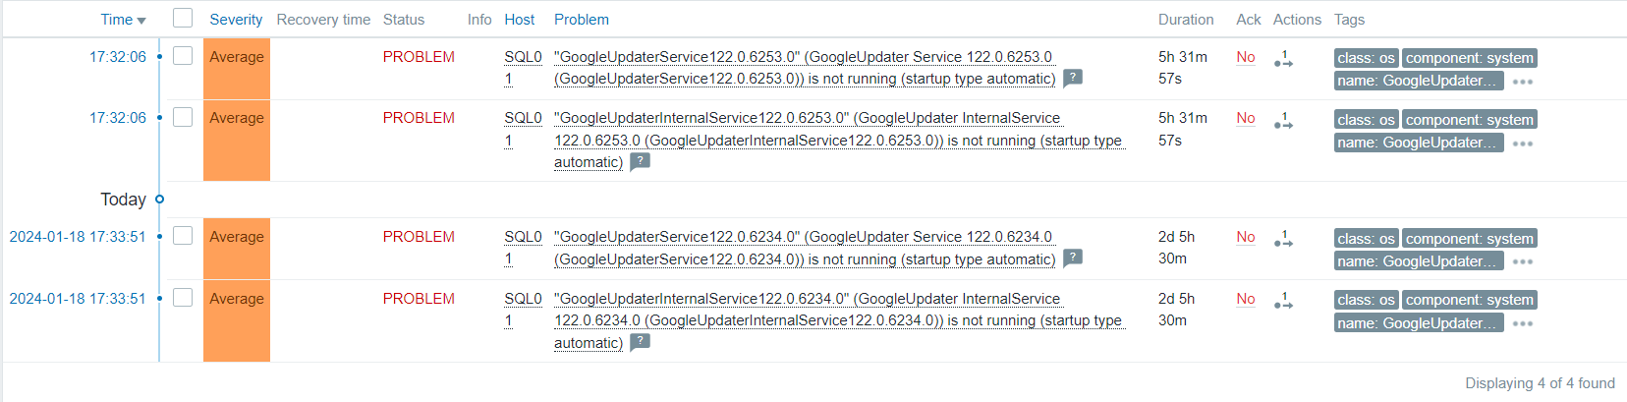1627x402 pixels.
Task: Open actions icon for GoogleUpdaterService122.0.6234.0 problem
Action: [x=1283, y=239]
